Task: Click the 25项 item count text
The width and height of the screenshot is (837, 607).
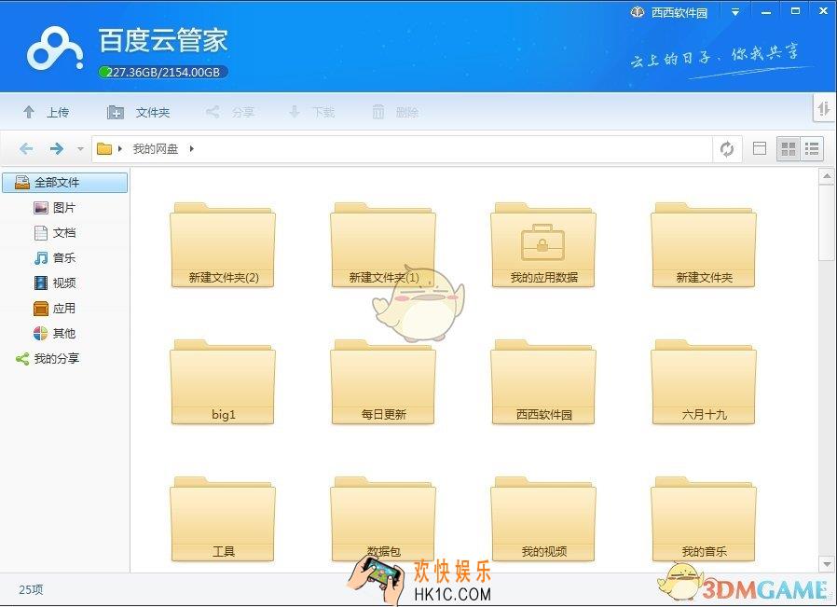Action: coord(31,589)
